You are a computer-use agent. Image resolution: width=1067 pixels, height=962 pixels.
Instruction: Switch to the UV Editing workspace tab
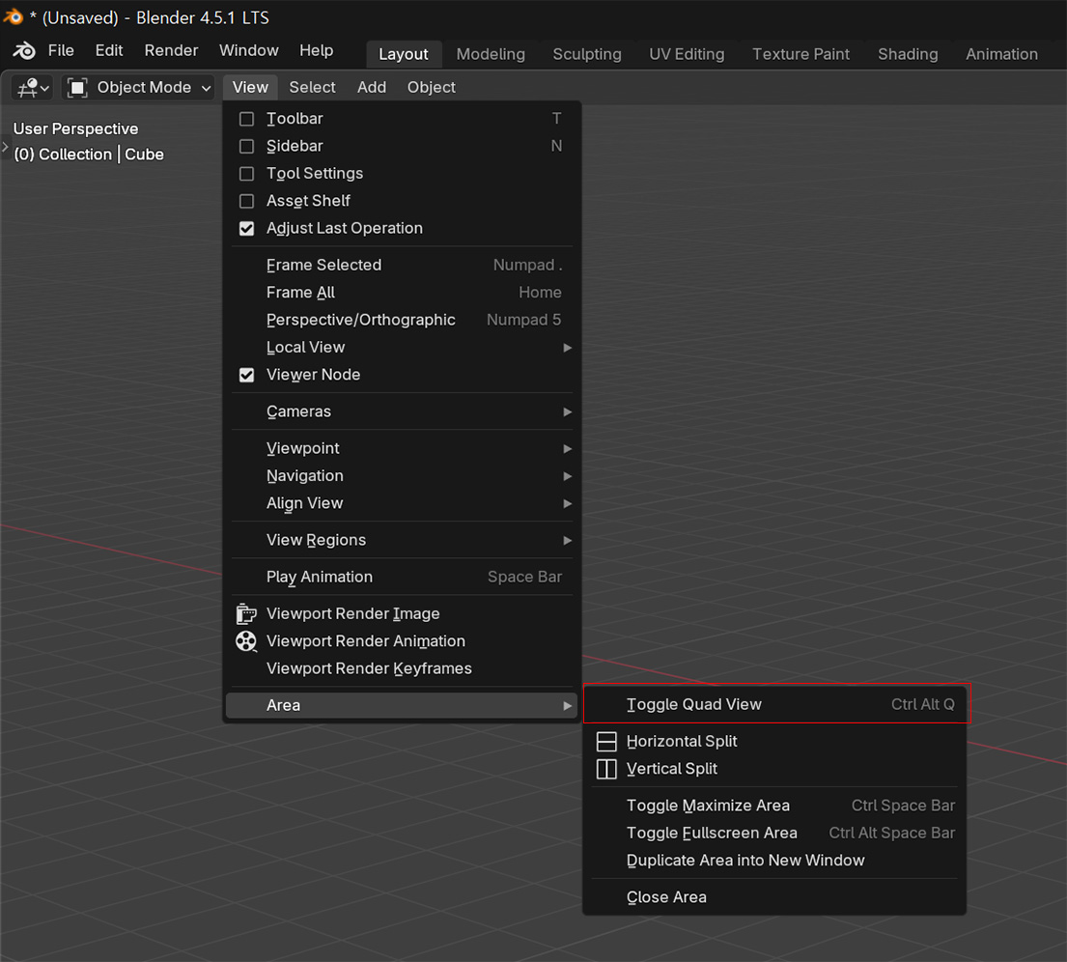[687, 54]
